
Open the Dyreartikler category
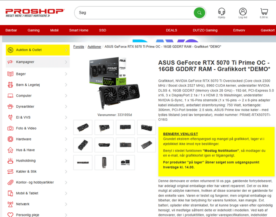click(38, 106)
